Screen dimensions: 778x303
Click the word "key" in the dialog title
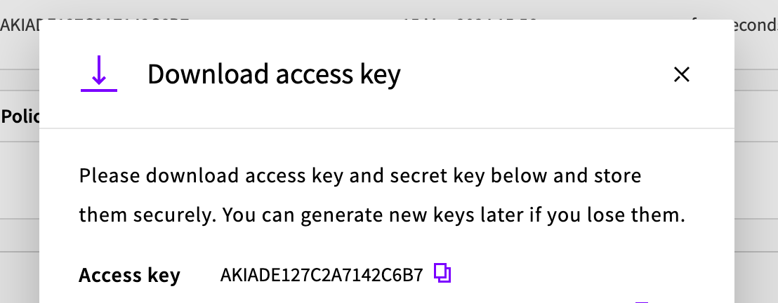point(383,74)
